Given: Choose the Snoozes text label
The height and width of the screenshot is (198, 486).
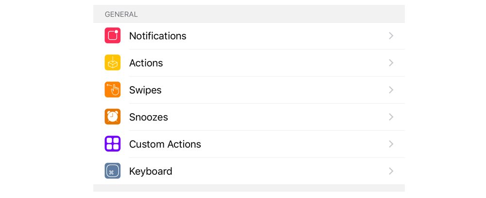Looking at the screenshot, I should 148,117.
